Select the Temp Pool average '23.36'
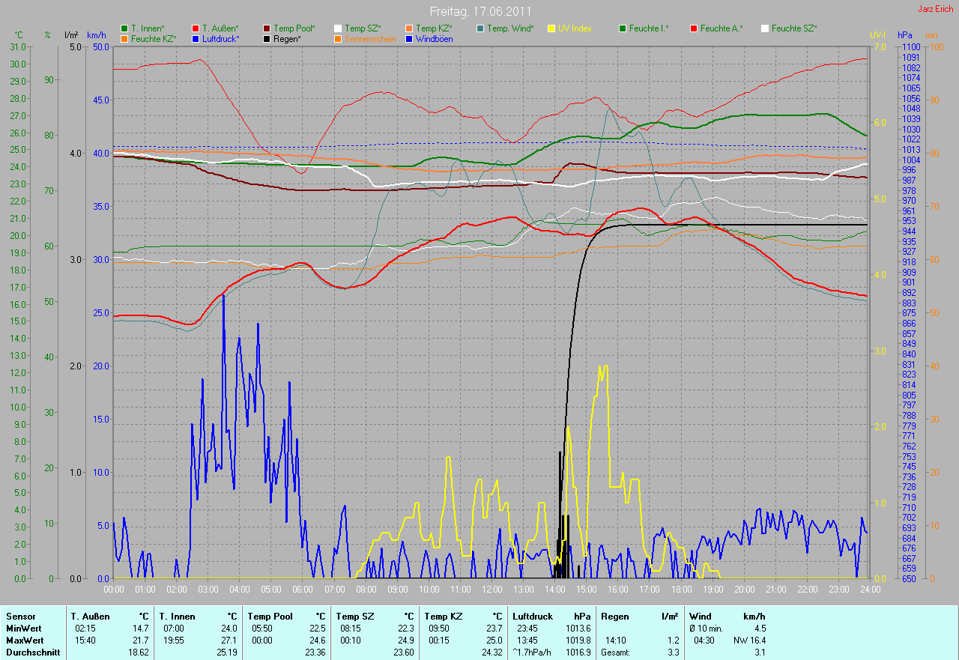Viewport: 959px width, 660px height. click(314, 653)
